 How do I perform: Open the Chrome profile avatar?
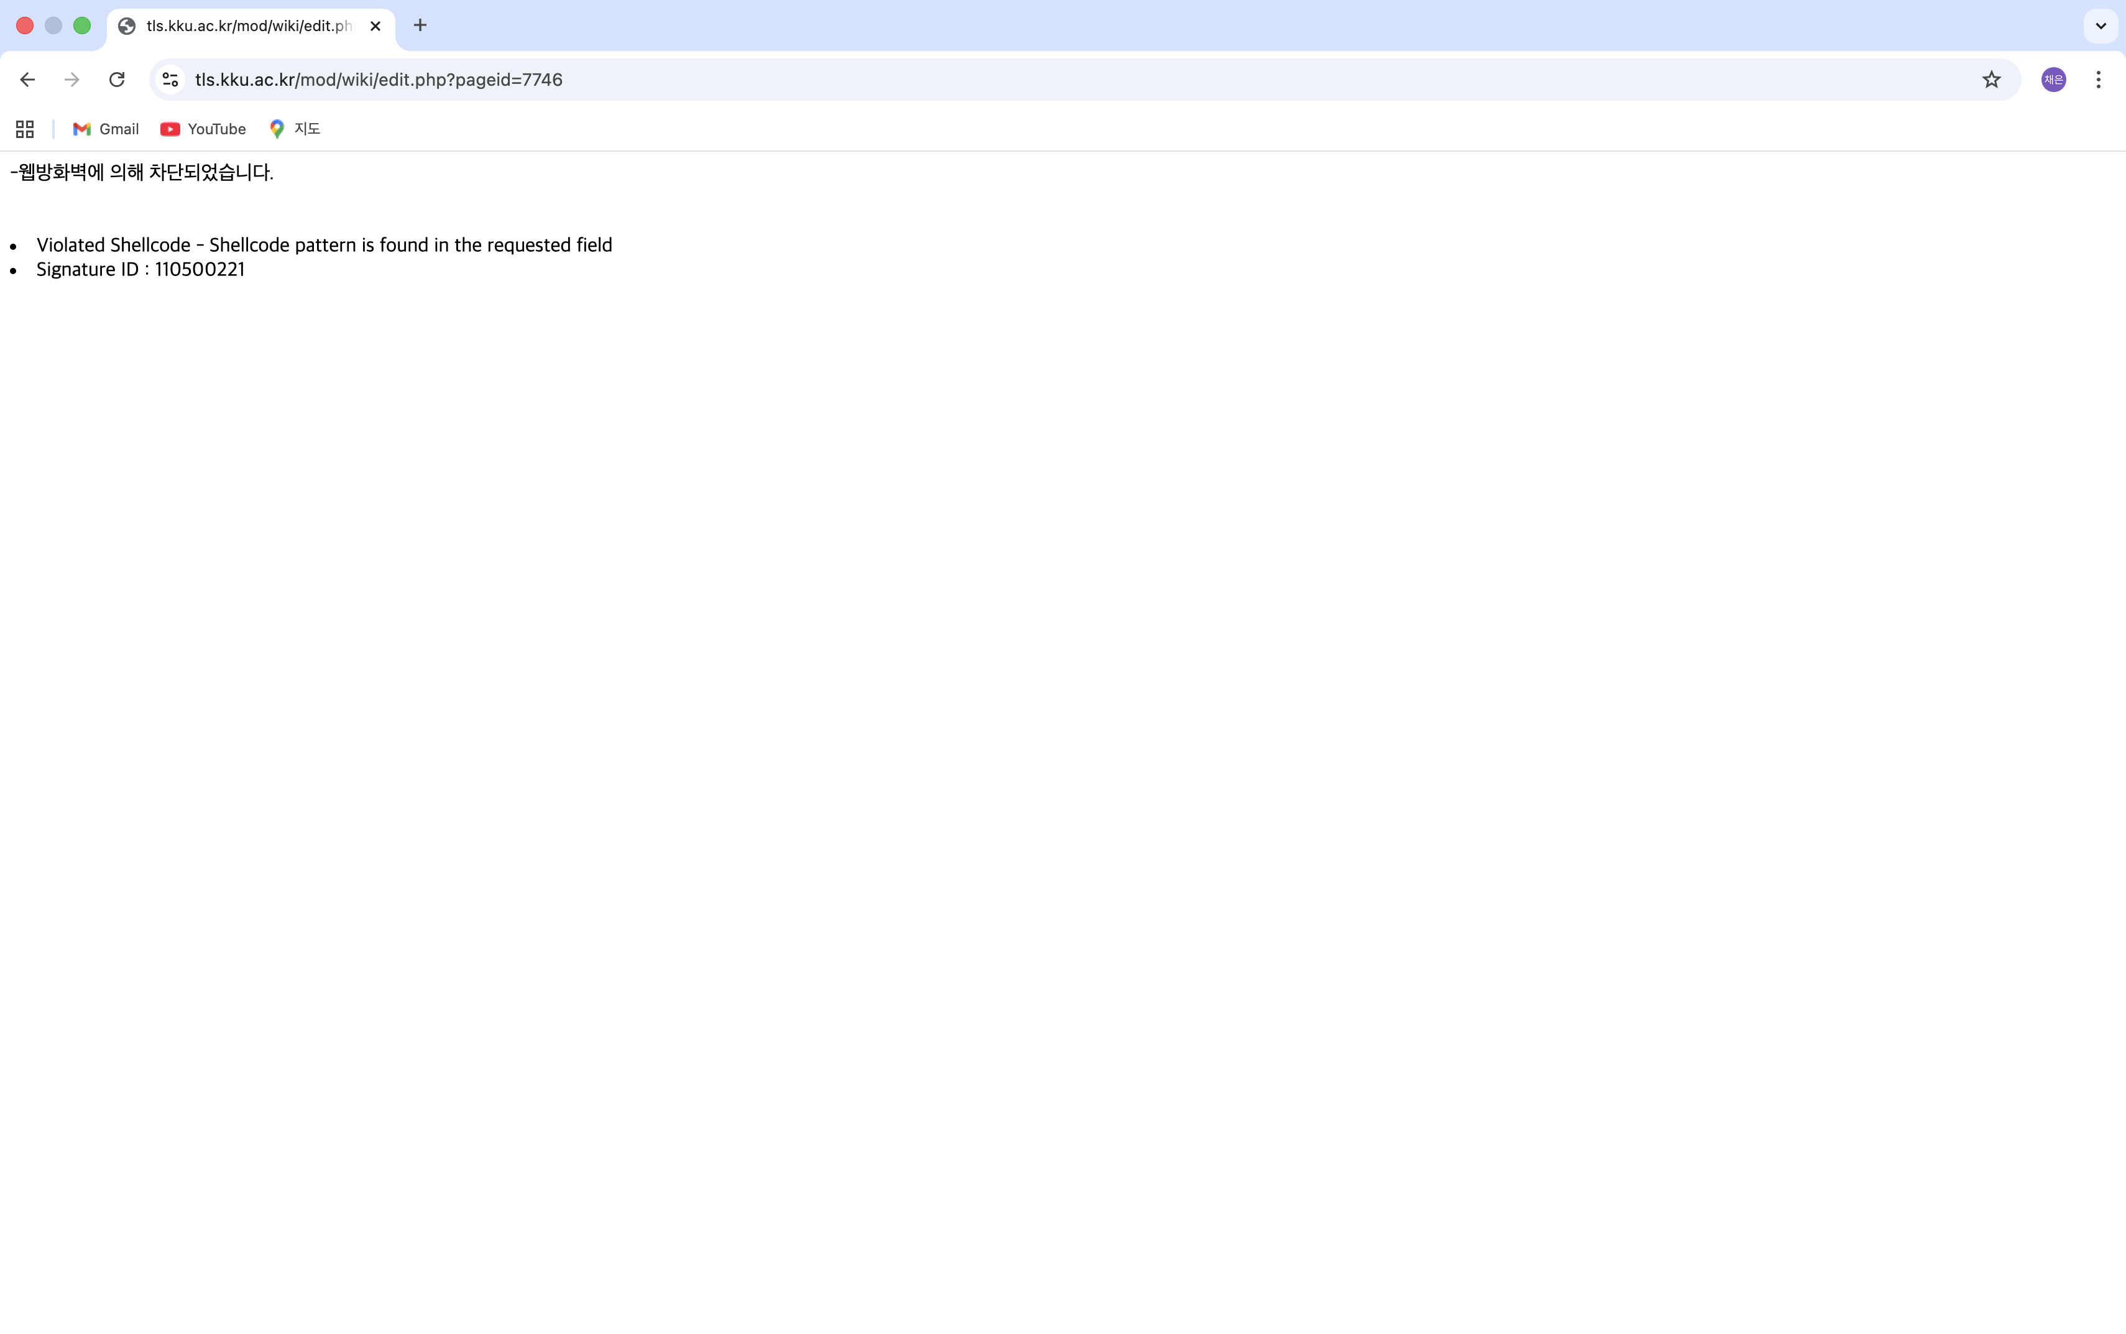tap(2054, 80)
